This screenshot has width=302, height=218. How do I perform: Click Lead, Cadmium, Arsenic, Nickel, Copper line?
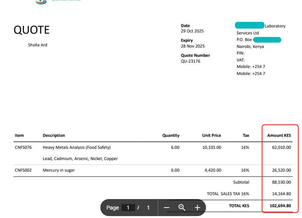pyautogui.click(x=80, y=159)
